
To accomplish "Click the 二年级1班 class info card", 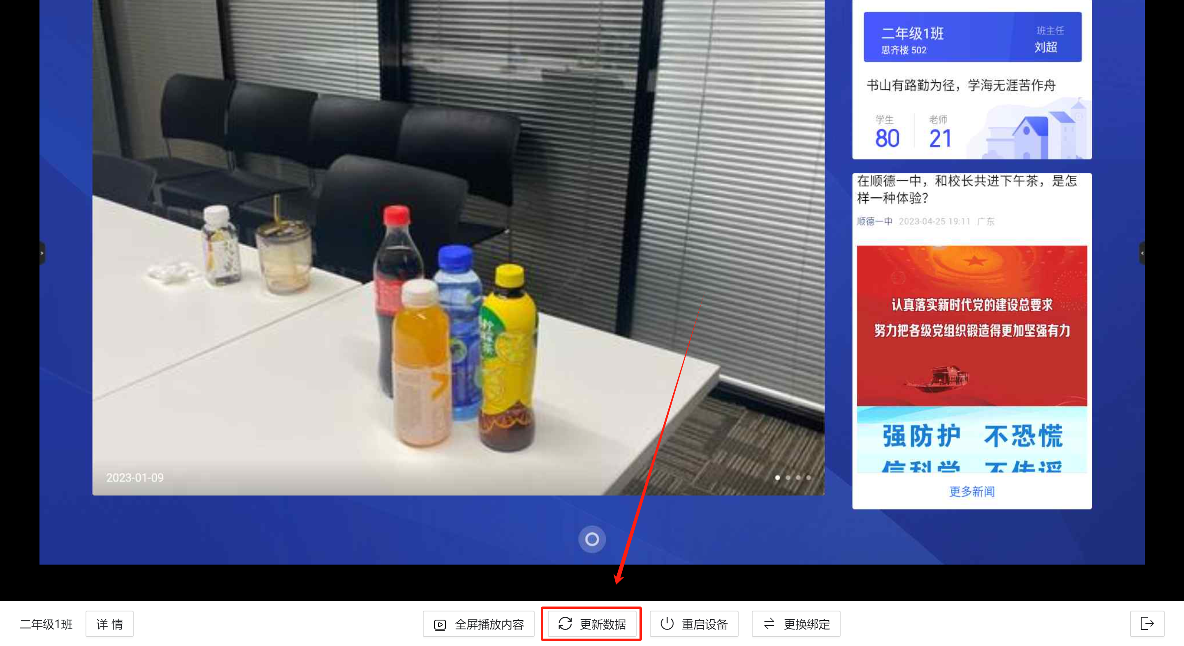I will pos(973,37).
